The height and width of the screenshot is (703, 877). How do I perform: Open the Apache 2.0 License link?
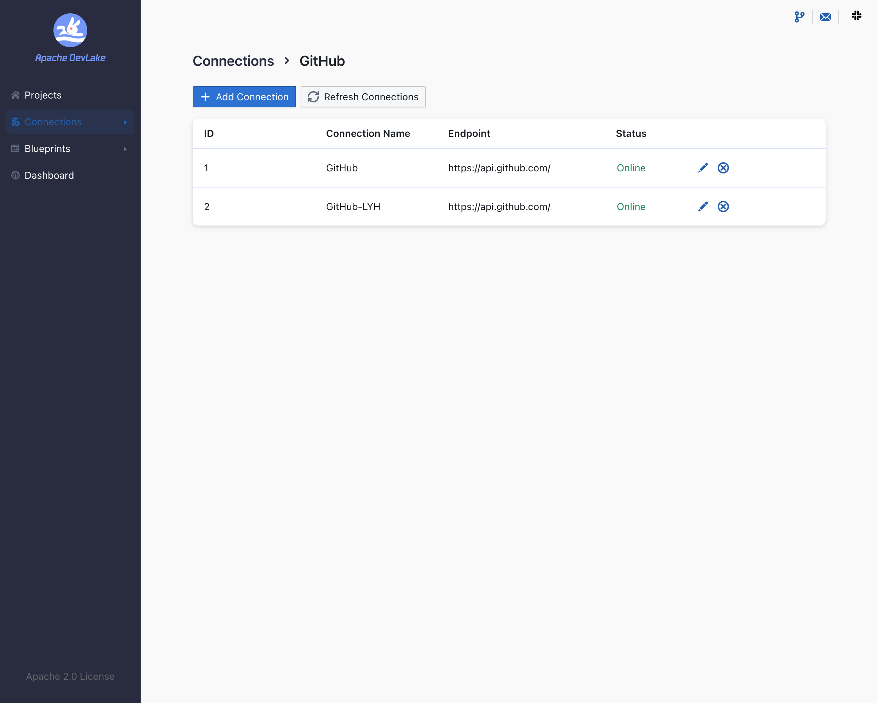pos(70,676)
